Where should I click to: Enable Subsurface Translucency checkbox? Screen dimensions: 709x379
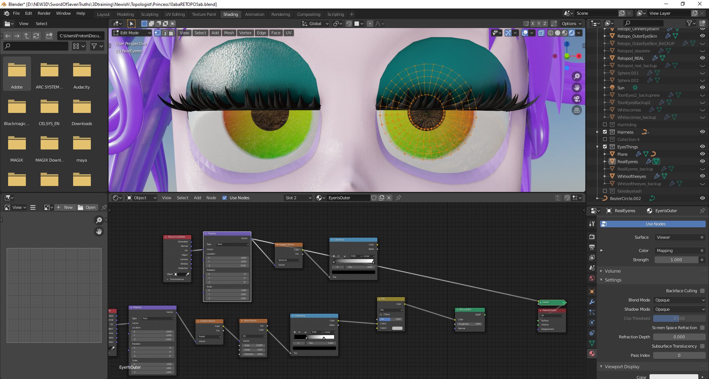702,346
